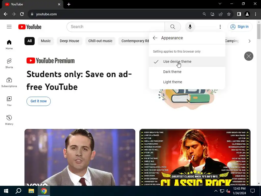Click site lock icon in address bar
Image resolution: width=261 pixels, height=196 pixels.
coord(32,14)
